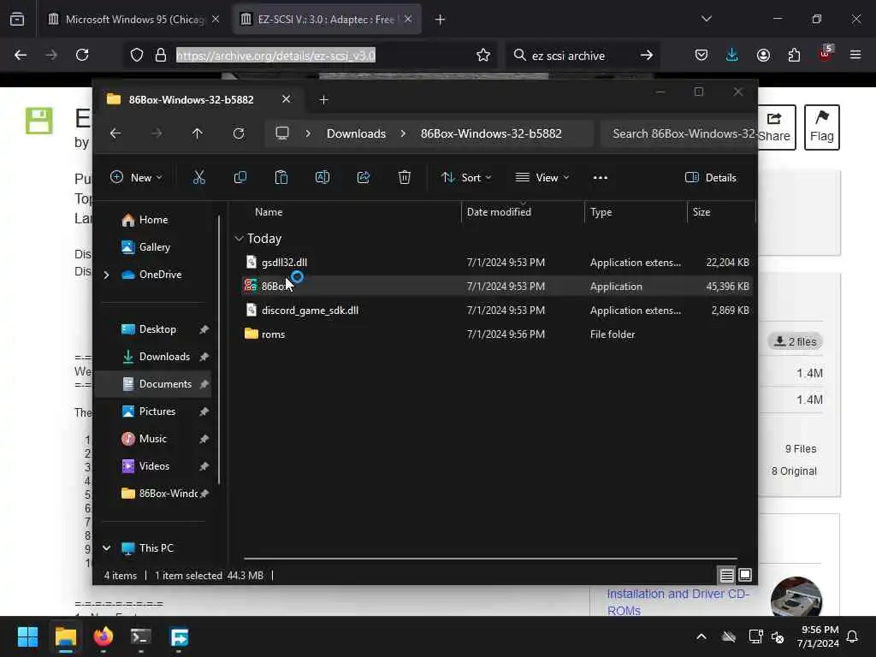Open Firefox downloads panel

pyautogui.click(x=732, y=55)
